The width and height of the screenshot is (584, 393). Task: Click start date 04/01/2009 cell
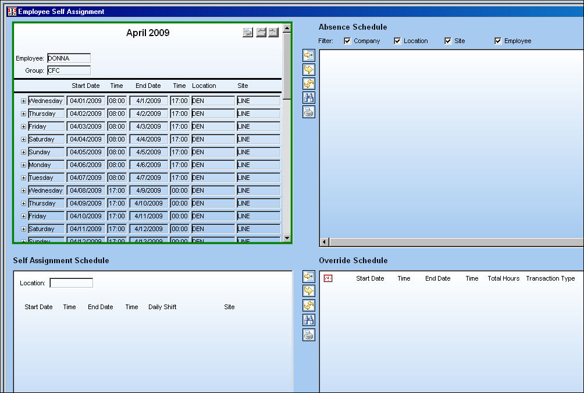click(x=86, y=101)
